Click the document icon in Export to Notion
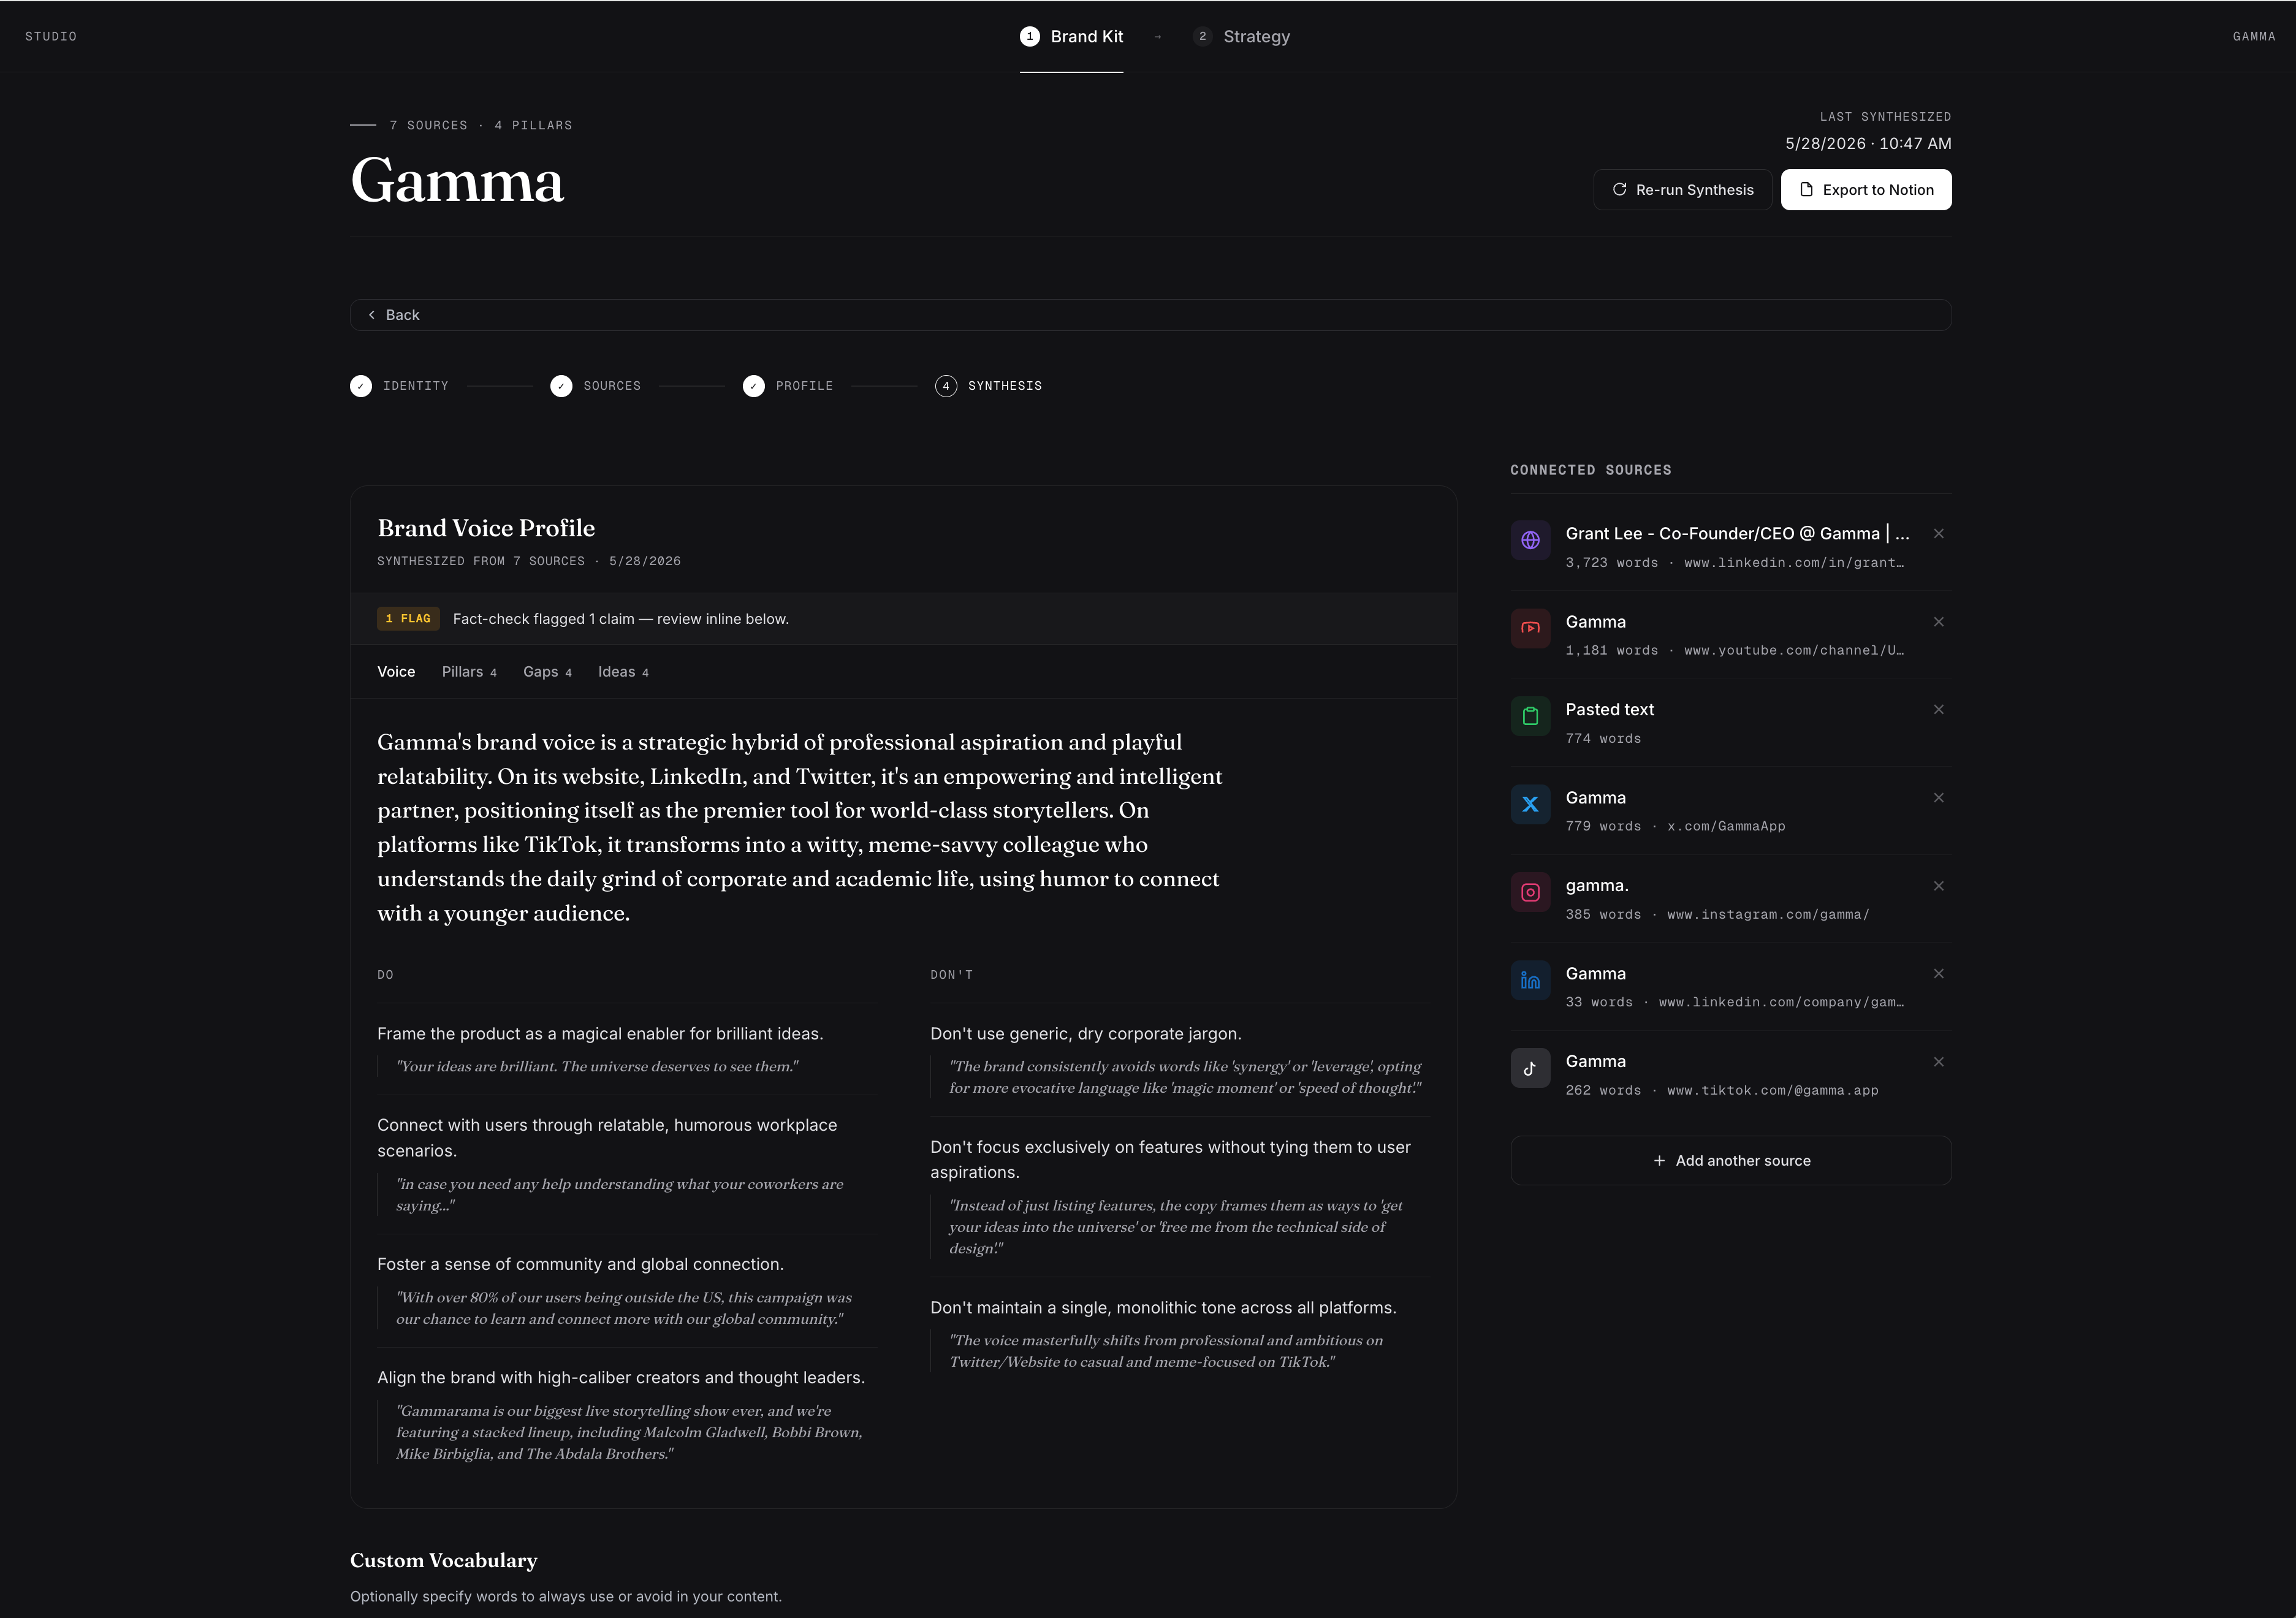The image size is (2296, 1618). pyautogui.click(x=1806, y=189)
